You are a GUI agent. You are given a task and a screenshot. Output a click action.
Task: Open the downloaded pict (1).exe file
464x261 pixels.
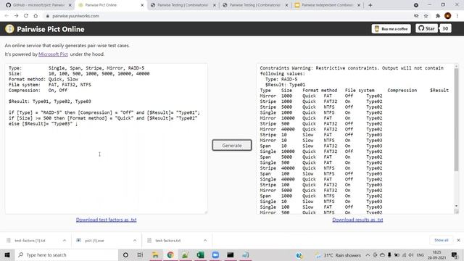[x=94, y=241]
